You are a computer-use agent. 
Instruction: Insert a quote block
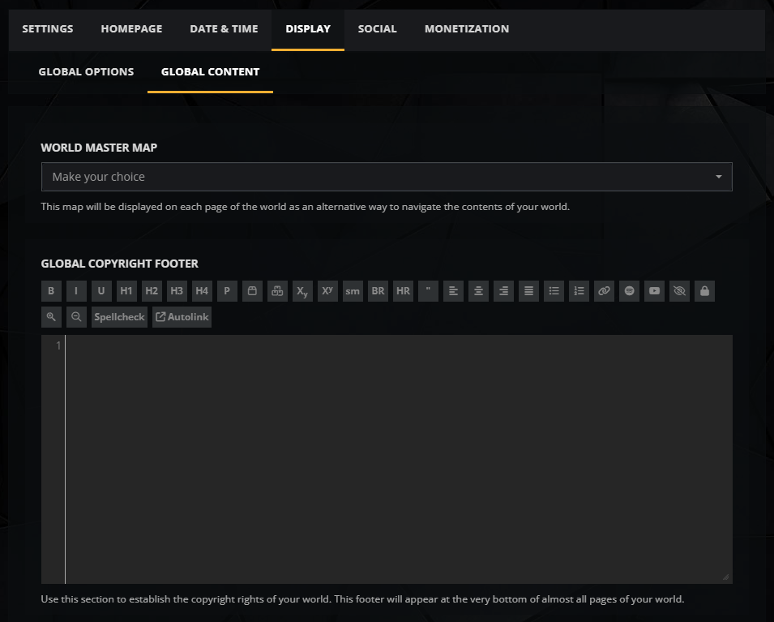tap(429, 291)
